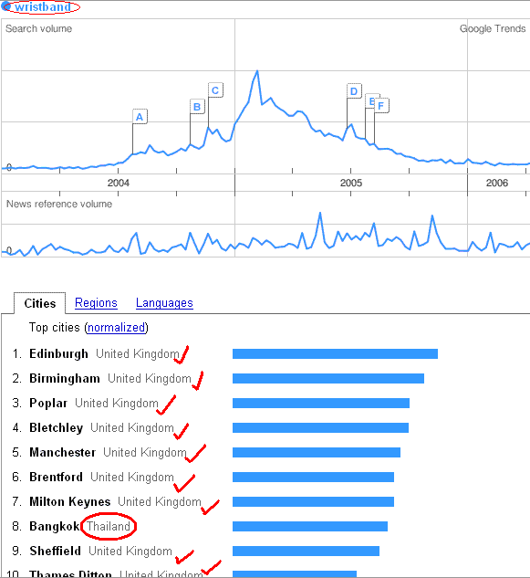
Task: Open the Regions tab
Action: pyautogui.click(x=96, y=303)
